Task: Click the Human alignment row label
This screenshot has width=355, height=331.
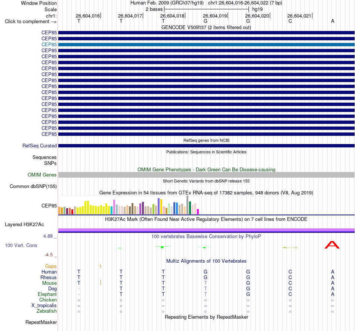Action: [x=49, y=272]
